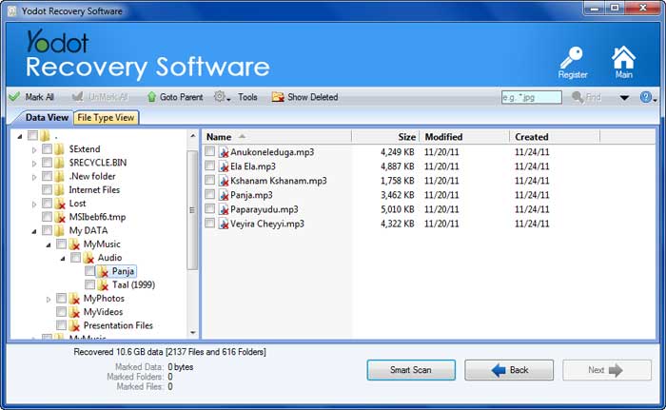This screenshot has height=410, width=666.
Task: Click the Next button
Action: coord(607,370)
